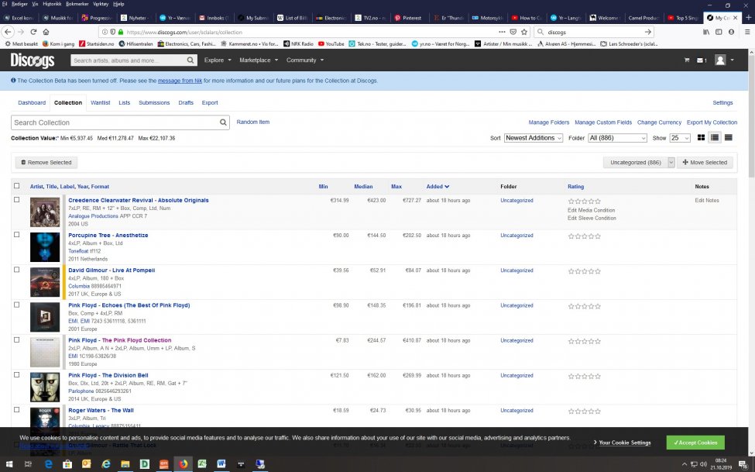The width and height of the screenshot is (755, 472).
Task: Switch to the grid cover view icon
Action: [701, 138]
